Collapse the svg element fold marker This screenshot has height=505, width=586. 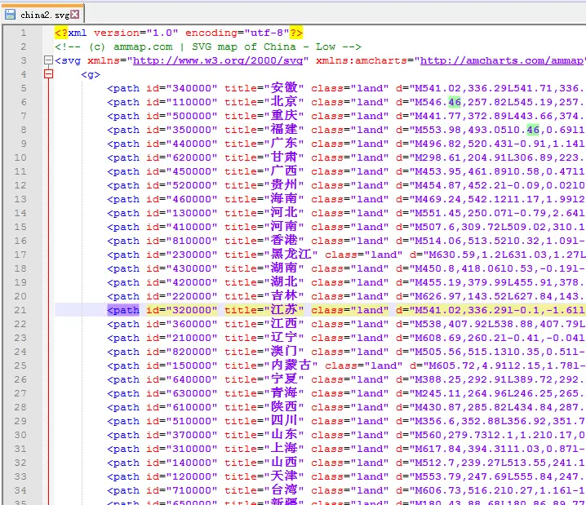(x=48, y=60)
